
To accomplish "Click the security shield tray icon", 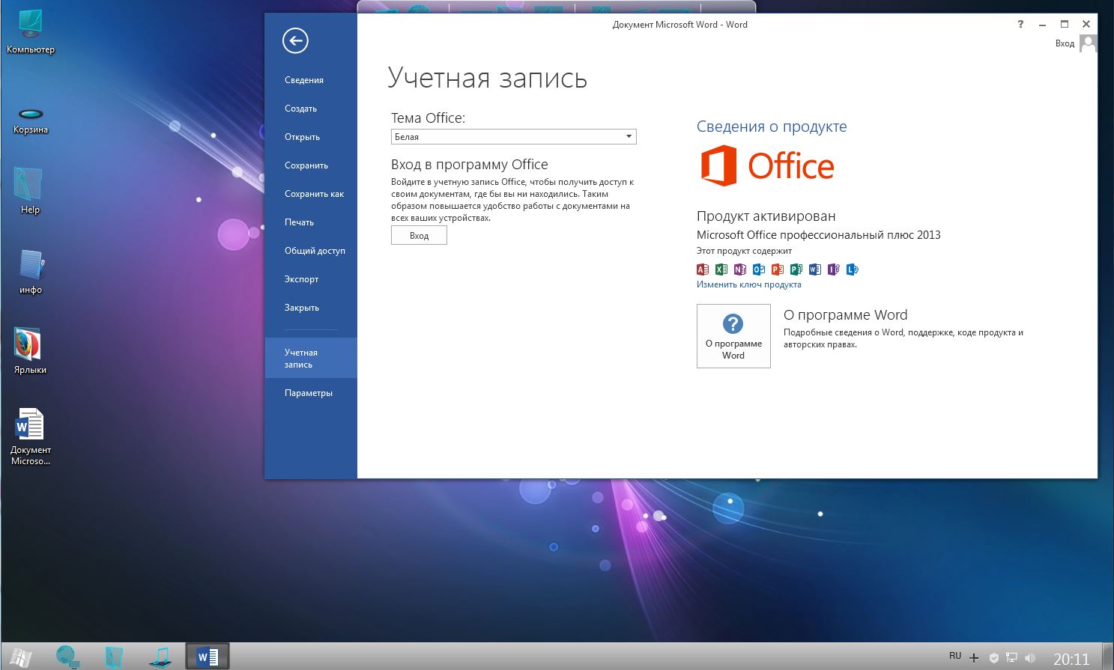I will click(994, 658).
